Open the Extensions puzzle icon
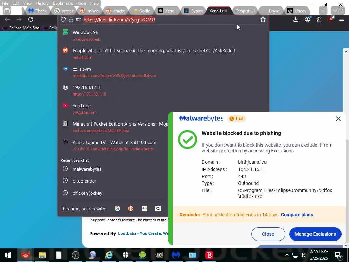This screenshot has width=349, height=262. point(319,19)
